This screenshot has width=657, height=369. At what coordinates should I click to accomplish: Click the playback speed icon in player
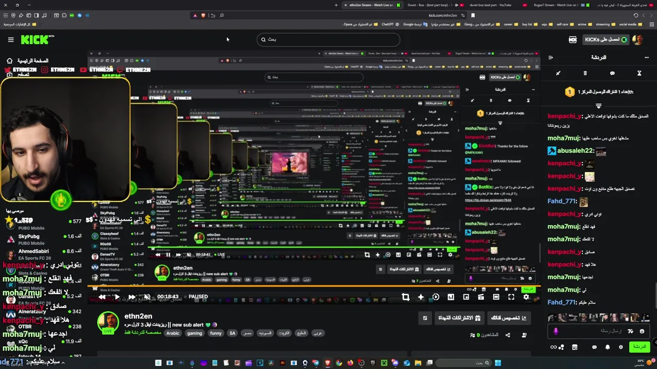click(x=436, y=297)
